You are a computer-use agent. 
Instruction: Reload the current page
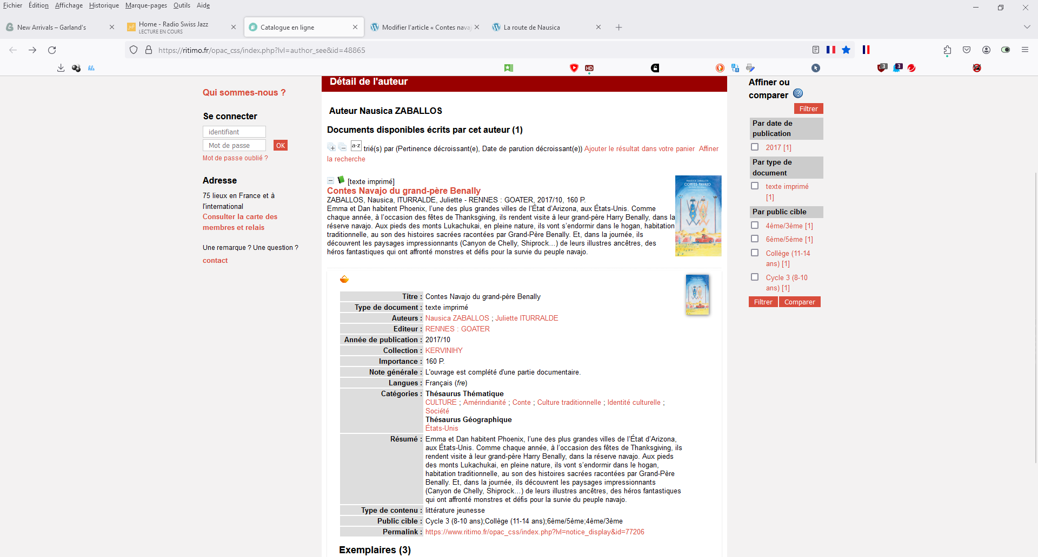pos(52,50)
